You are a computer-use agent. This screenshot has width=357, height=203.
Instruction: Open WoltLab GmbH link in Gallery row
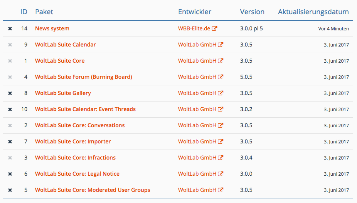coord(197,93)
